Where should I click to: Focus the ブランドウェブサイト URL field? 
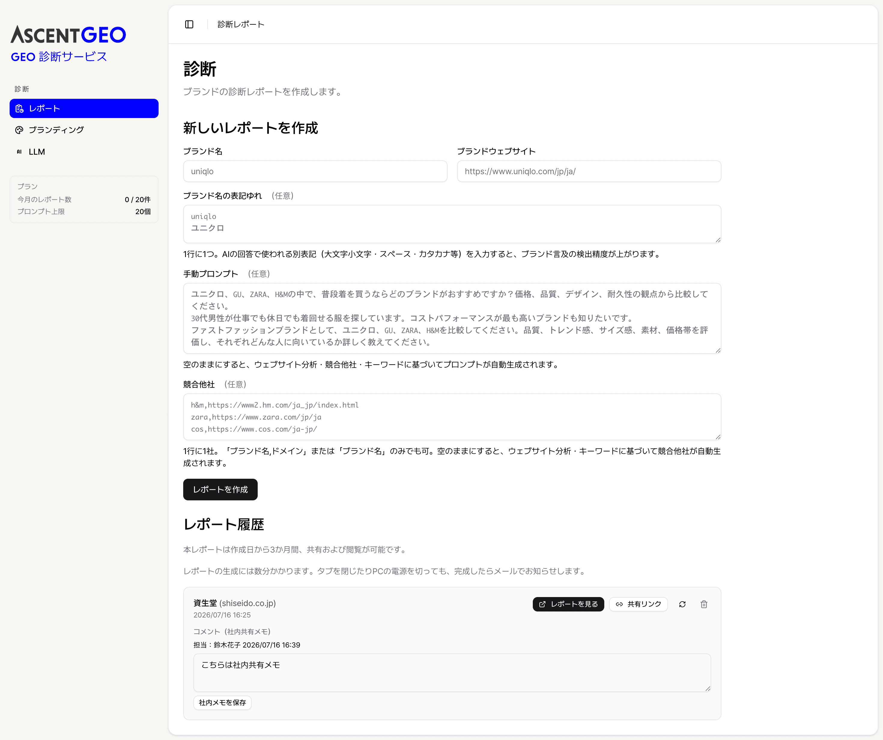(589, 171)
